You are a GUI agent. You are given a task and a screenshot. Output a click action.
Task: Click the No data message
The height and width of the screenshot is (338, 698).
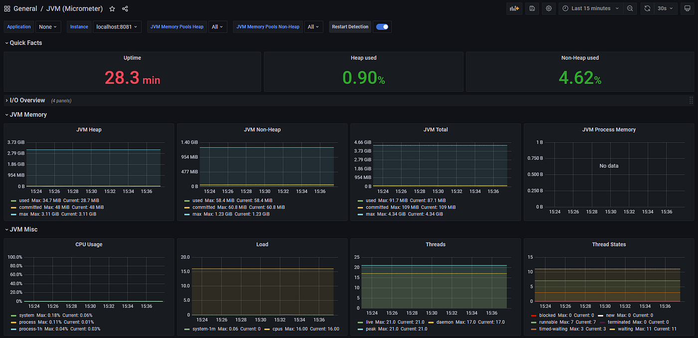tap(609, 166)
